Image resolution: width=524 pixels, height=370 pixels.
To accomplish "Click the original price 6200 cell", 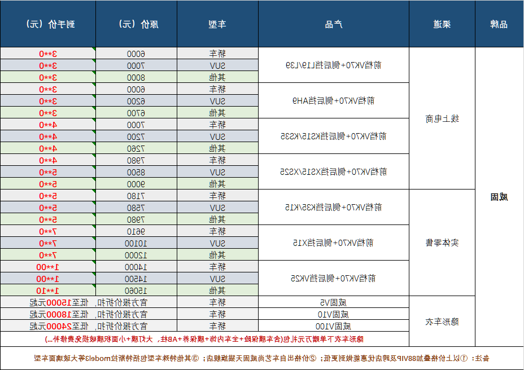I will (x=136, y=101).
